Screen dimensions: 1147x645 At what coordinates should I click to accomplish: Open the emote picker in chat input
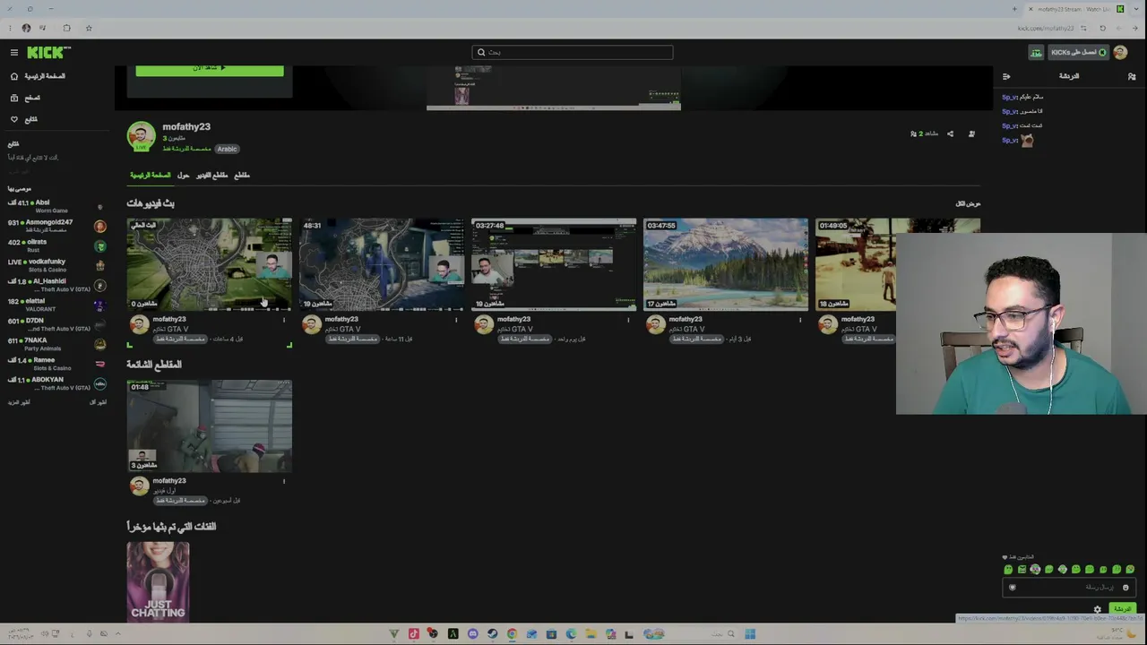[x=1125, y=588]
